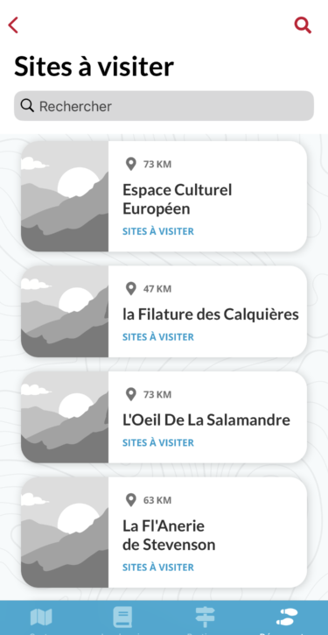Click location pin next to 47 KM
The height and width of the screenshot is (635, 328).
[130, 289]
